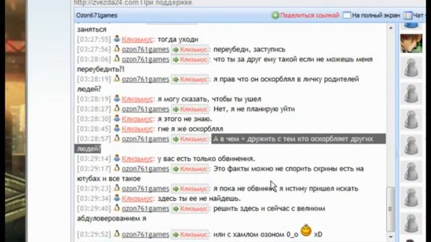Click user icon in 03:28:06 message

117,58
